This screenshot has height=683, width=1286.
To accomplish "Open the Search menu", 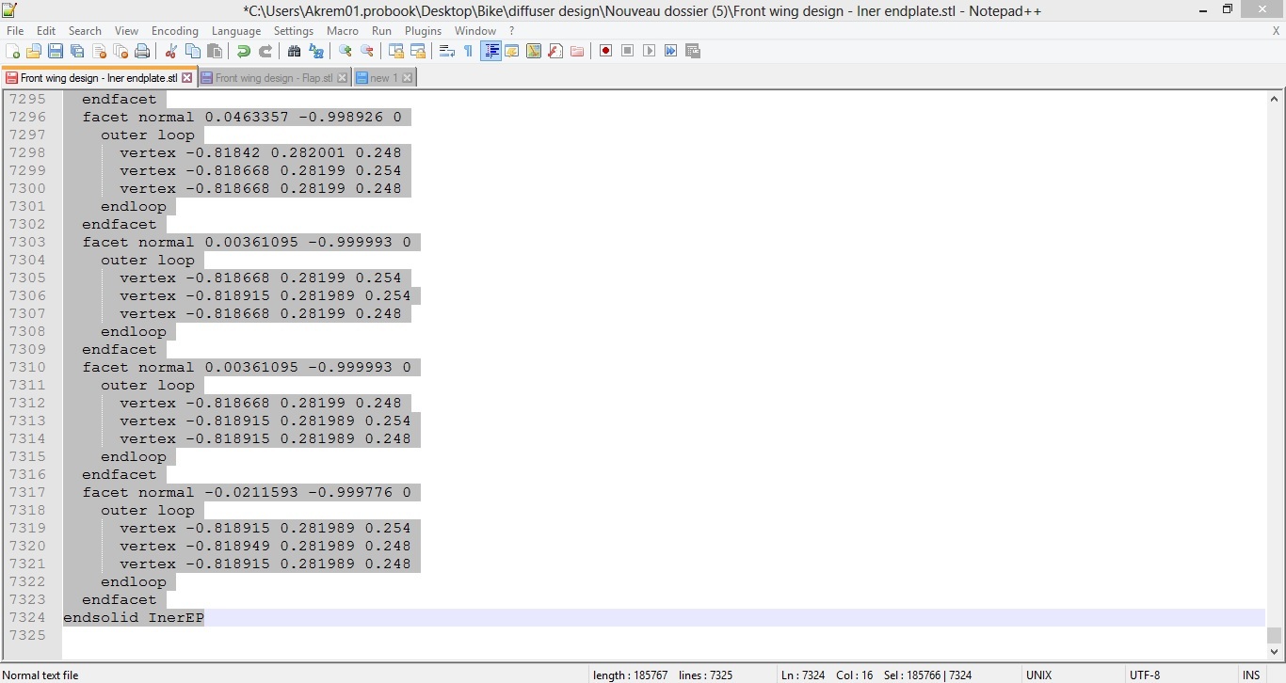I will pos(85,31).
